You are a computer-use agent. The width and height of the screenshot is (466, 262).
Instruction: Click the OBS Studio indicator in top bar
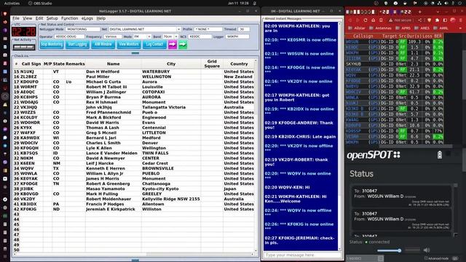pyautogui.click(x=40, y=3)
